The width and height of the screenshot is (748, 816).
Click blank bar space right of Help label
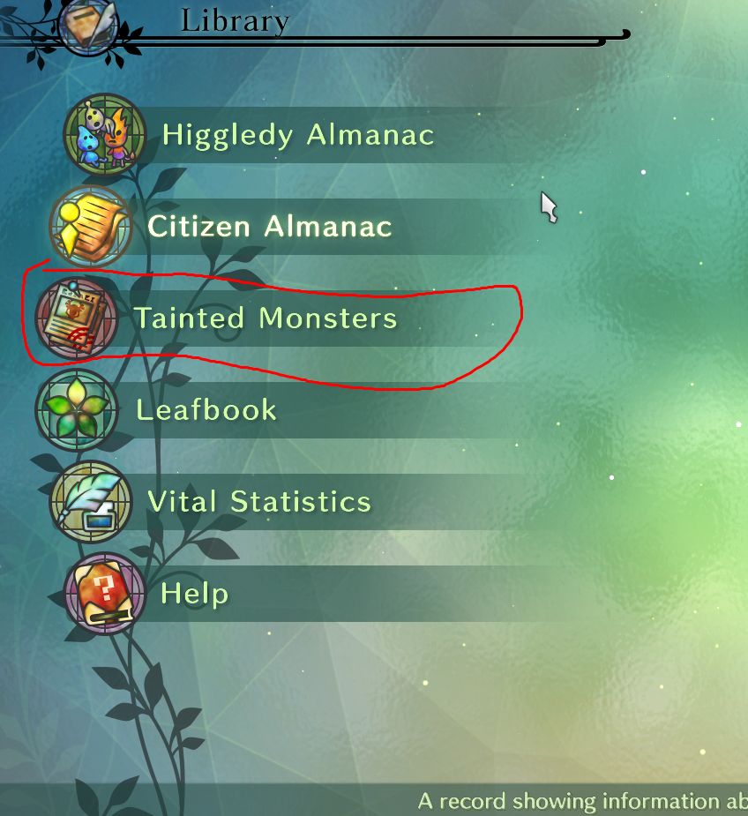[395, 594]
